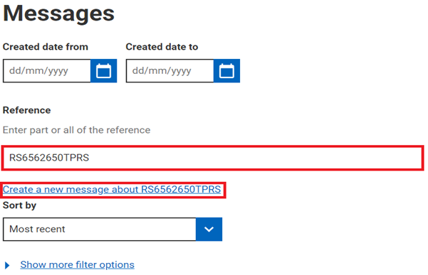Open the Most recent sort dropdown

pyautogui.click(x=113, y=230)
